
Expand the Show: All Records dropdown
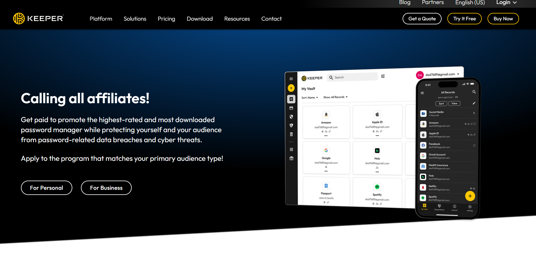pyautogui.click(x=335, y=97)
